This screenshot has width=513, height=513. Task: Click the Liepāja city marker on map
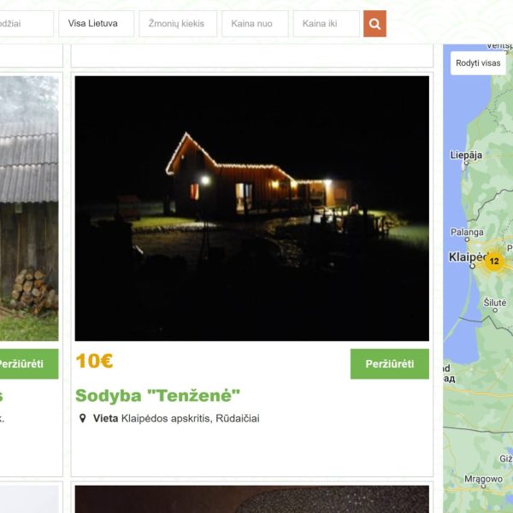click(467, 162)
